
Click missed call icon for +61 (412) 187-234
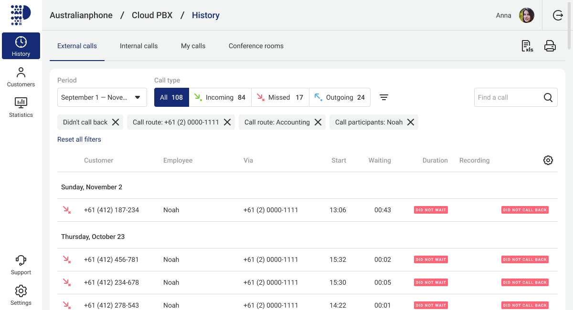click(67, 210)
